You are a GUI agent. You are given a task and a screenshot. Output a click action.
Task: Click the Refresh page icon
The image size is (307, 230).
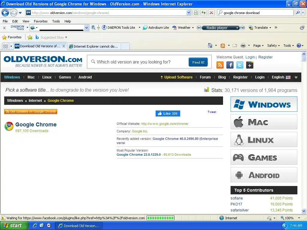(x=204, y=13)
